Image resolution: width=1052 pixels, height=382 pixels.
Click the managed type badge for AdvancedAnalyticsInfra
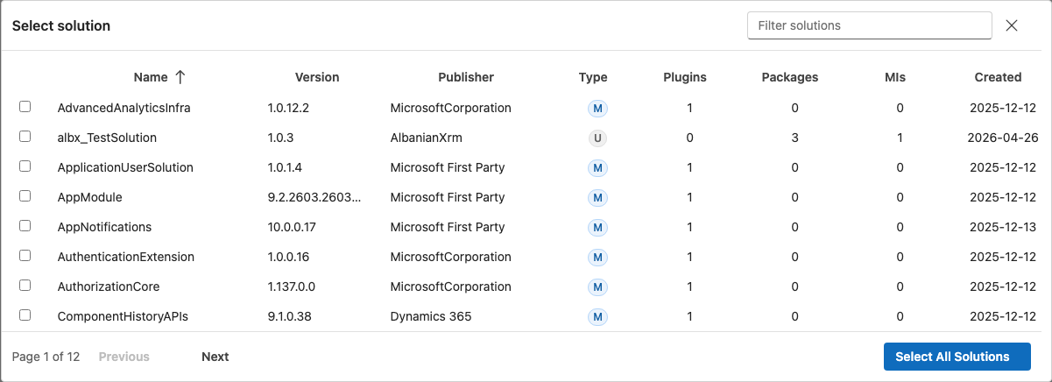point(598,108)
